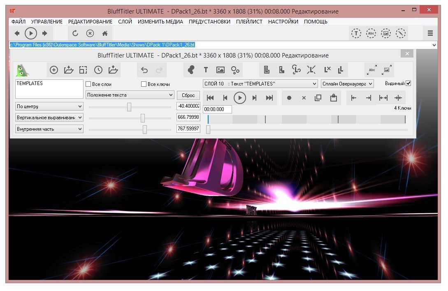Click the add text layer T icon

[x=206, y=70]
